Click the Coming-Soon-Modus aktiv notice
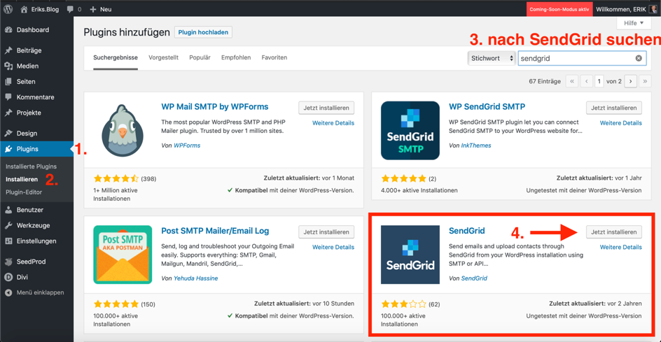 point(559,9)
